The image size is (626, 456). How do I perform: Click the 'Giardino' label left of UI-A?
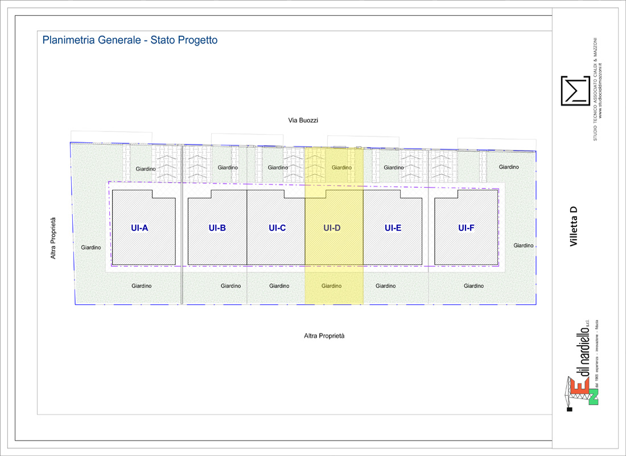91,247
